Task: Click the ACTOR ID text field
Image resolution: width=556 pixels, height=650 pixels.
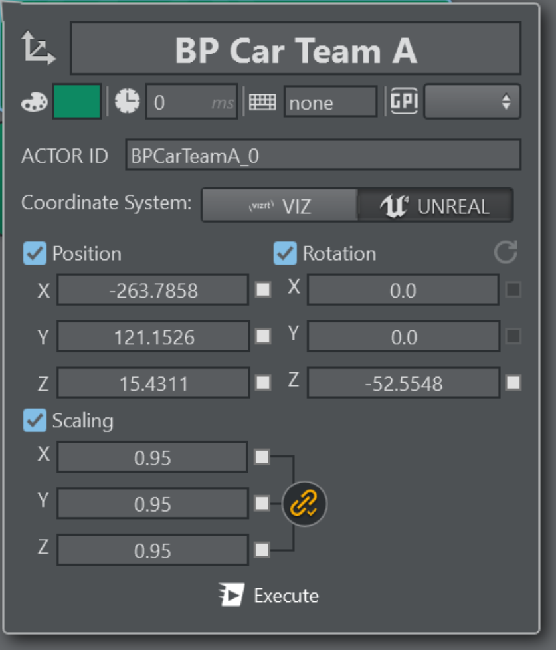Action: pos(323,156)
